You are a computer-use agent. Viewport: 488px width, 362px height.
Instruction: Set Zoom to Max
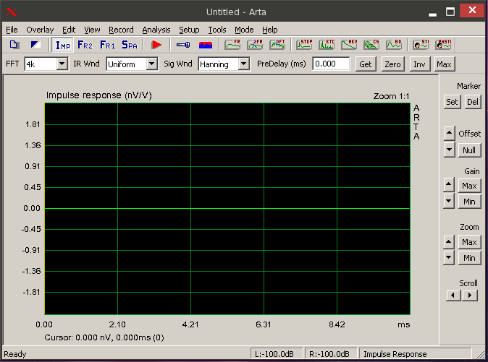[469, 242]
